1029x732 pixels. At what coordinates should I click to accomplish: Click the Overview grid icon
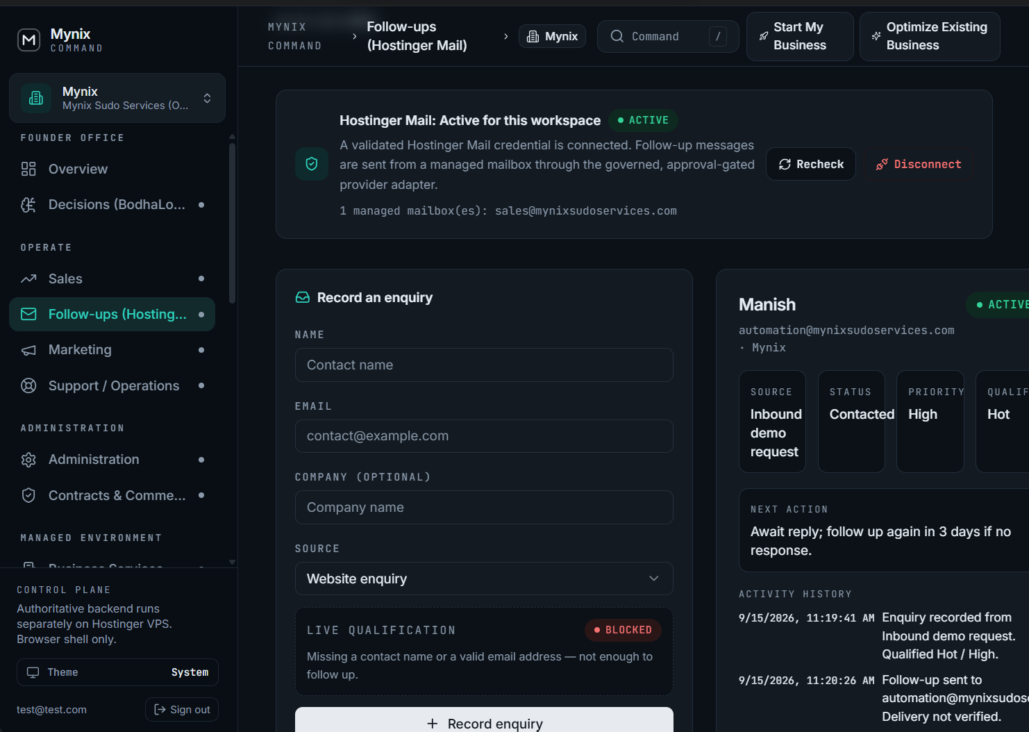point(28,169)
